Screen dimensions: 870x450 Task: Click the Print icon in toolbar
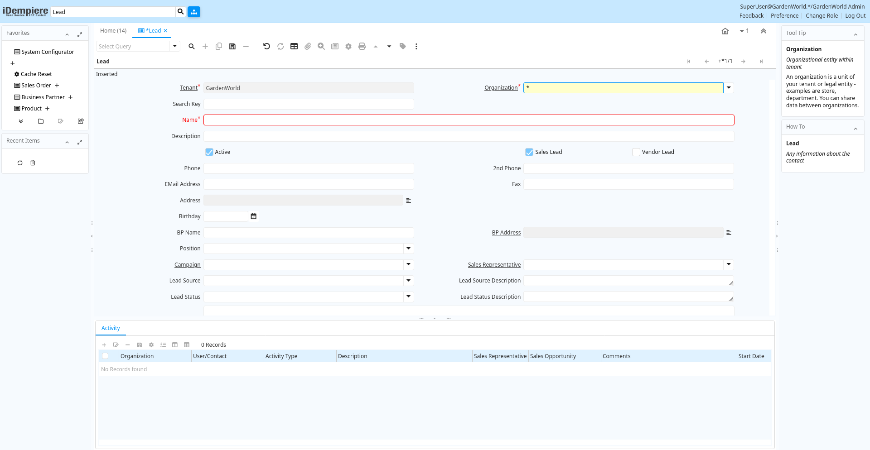click(x=362, y=46)
